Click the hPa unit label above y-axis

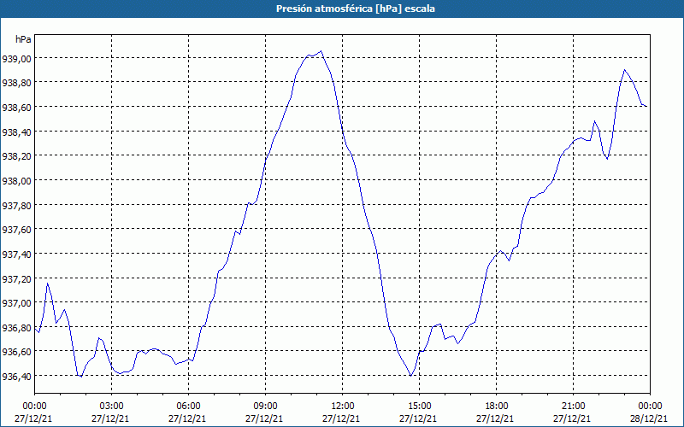23,39
